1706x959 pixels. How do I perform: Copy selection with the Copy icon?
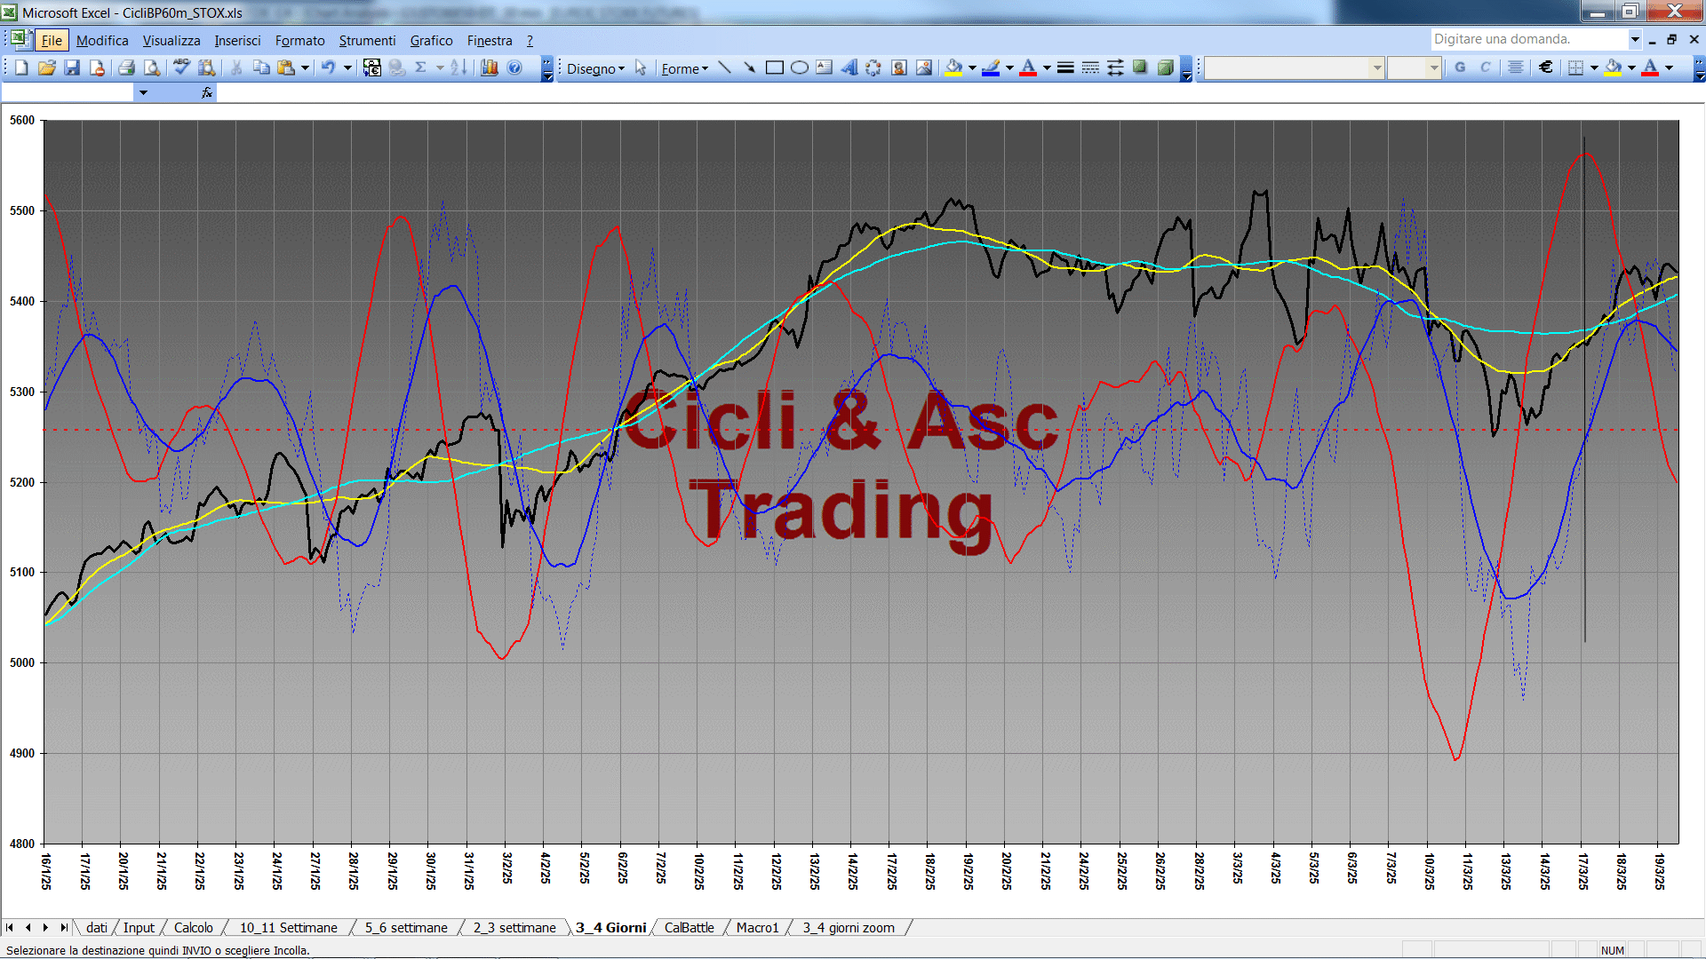[x=261, y=67]
